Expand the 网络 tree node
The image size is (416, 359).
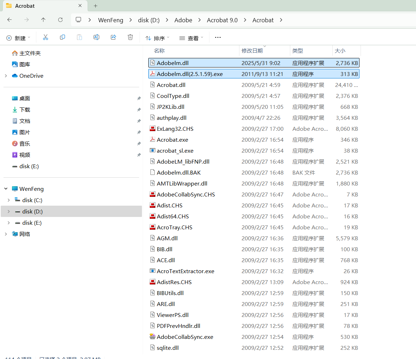pos(6,234)
